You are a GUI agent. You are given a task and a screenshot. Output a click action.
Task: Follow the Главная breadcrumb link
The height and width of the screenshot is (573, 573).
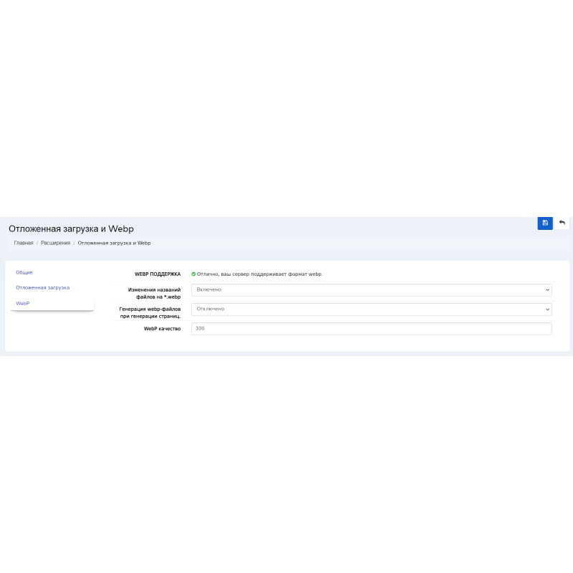coord(23,243)
